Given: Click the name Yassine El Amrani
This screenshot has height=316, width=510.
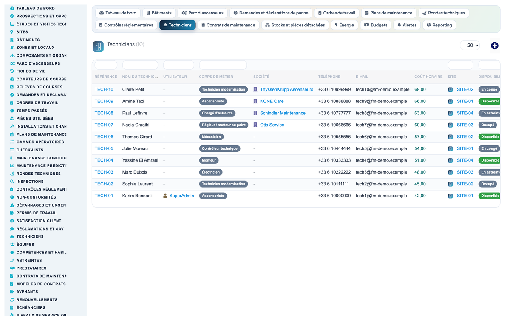Looking at the screenshot, I should point(140,160).
